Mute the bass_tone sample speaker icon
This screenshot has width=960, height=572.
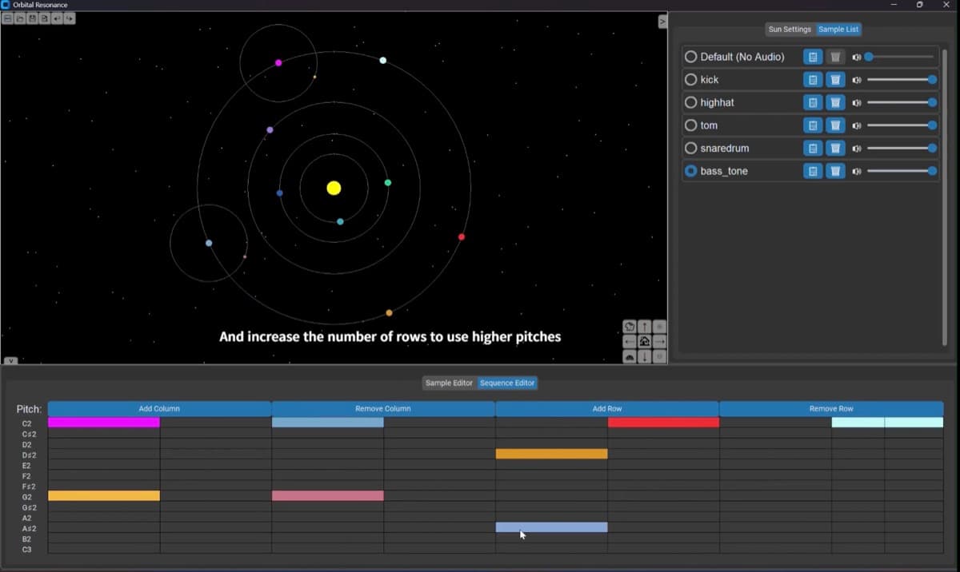[x=857, y=171]
